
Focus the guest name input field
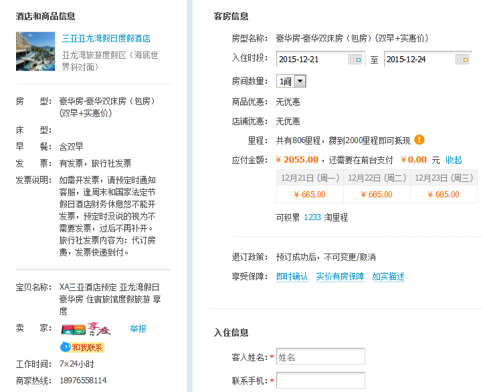(x=320, y=357)
